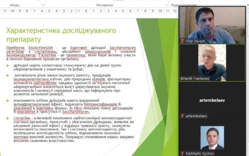
Task: Click the 'Абзац' ribbon group label
Action: coord(15,5)
